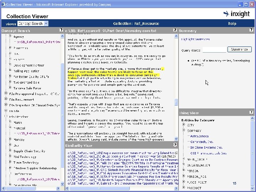Expand the Supply Chain Security node
Viewport: 256px width, 192px height.
10,150
